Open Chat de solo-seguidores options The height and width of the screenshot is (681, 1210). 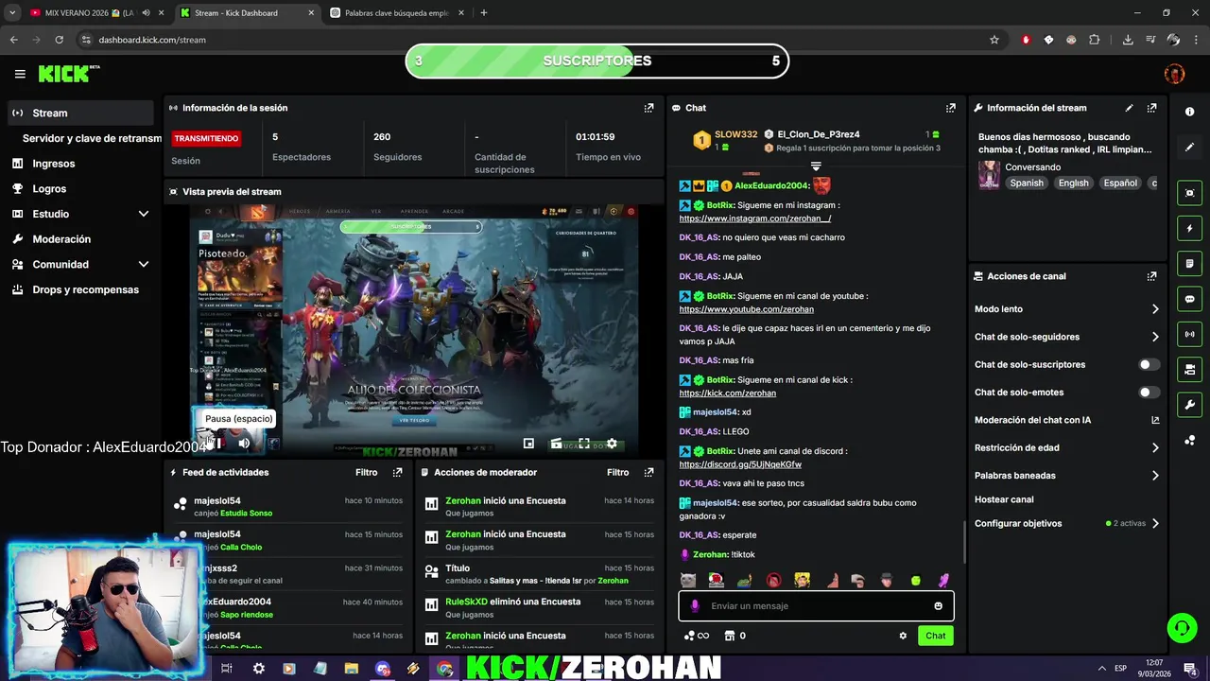click(x=1067, y=337)
